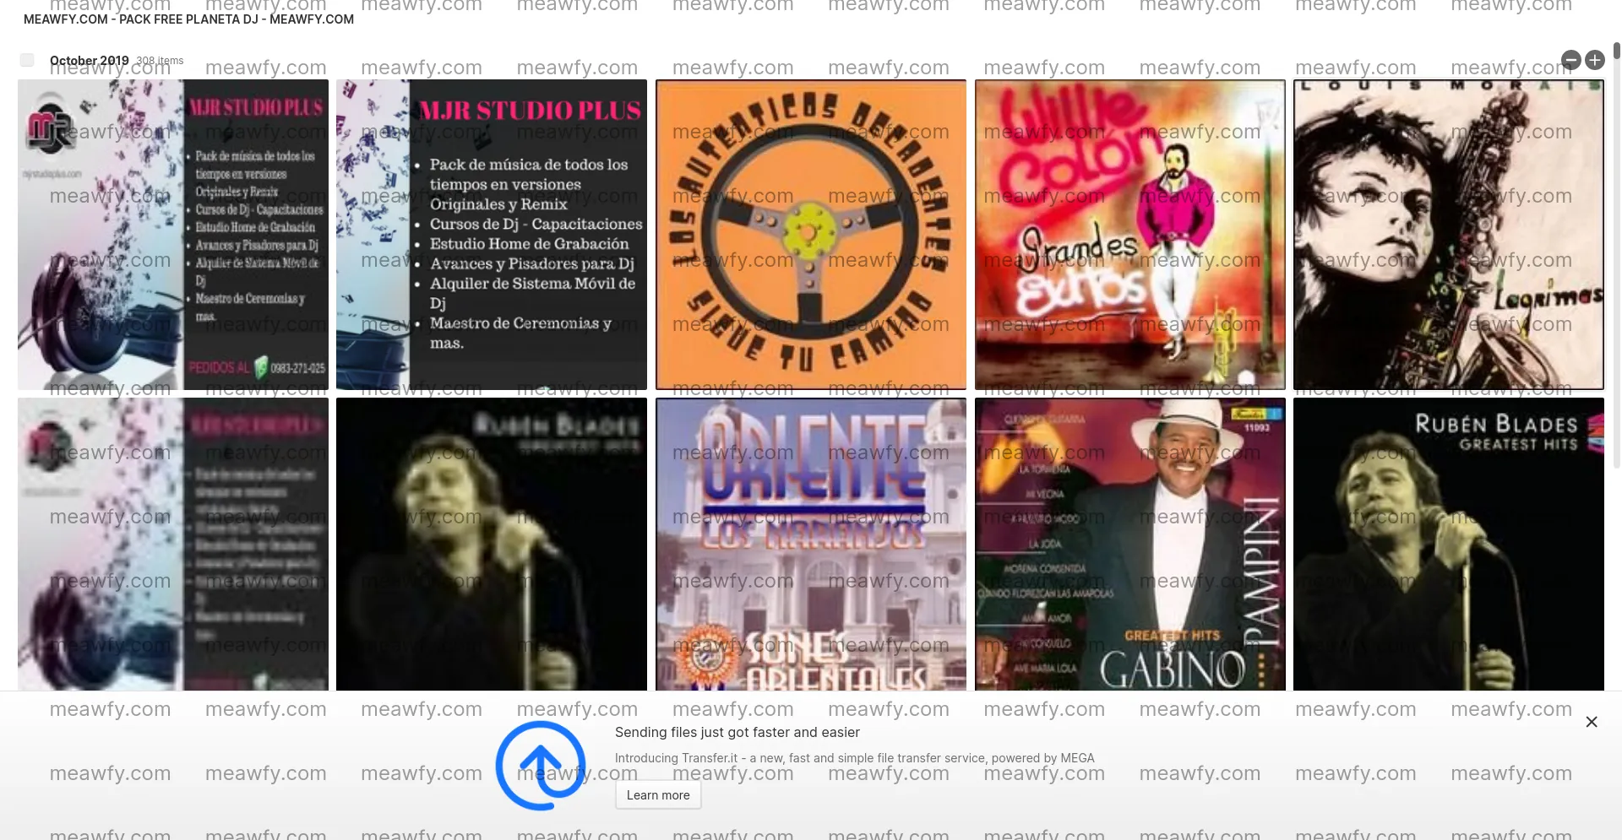
Task: Open the blurred MJR flyer in bottom row
Action: click(172, 545)
